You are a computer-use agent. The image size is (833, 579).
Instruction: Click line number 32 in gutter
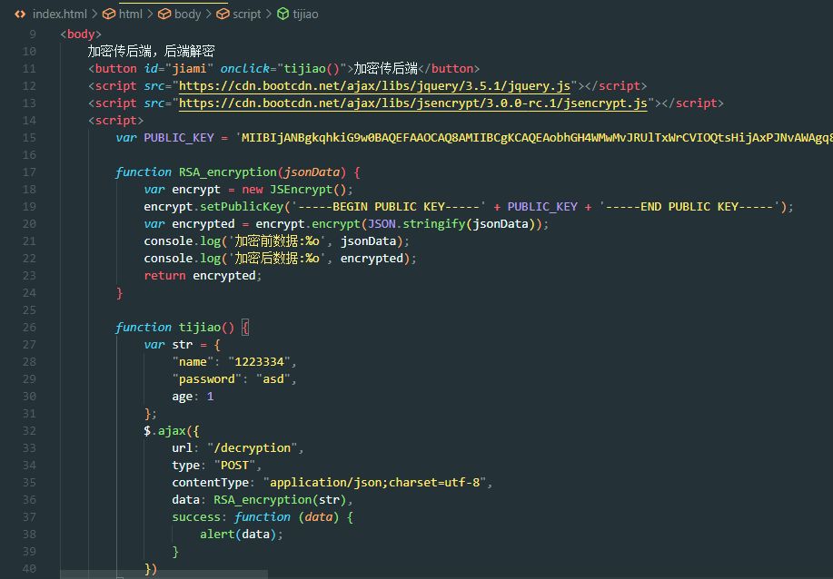click(x=29, y=431)
